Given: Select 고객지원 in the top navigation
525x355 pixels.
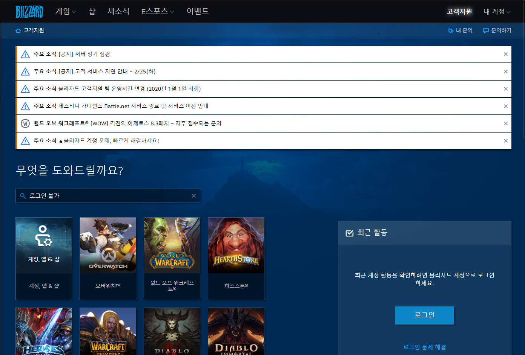Looking at the screenshot, I should click(459, 11).
